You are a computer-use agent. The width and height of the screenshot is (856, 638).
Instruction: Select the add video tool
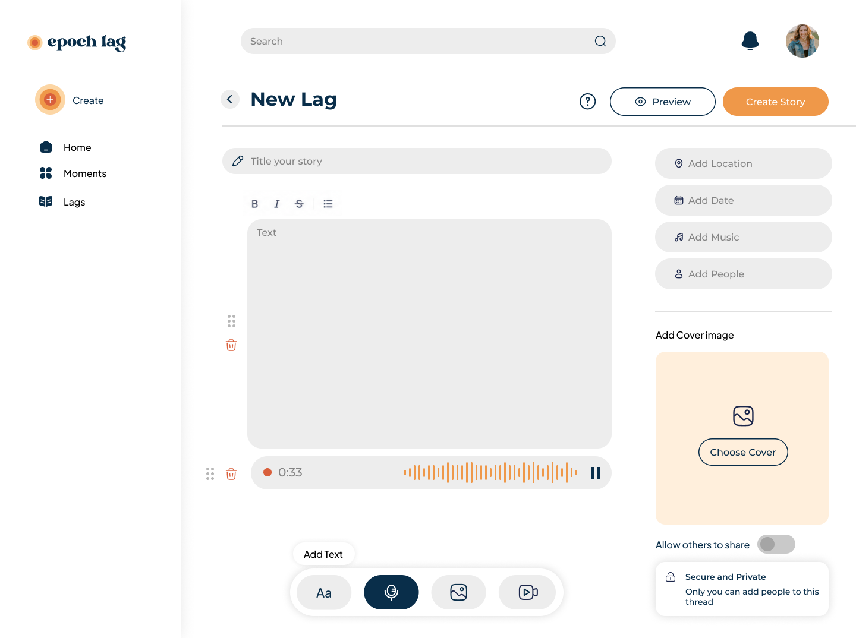pos(527,592)
